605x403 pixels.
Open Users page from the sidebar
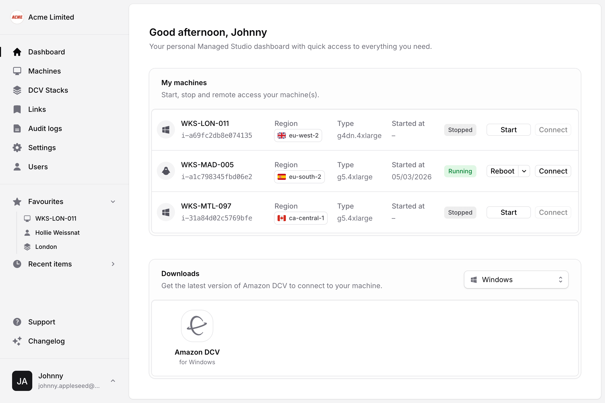point(38,167)
